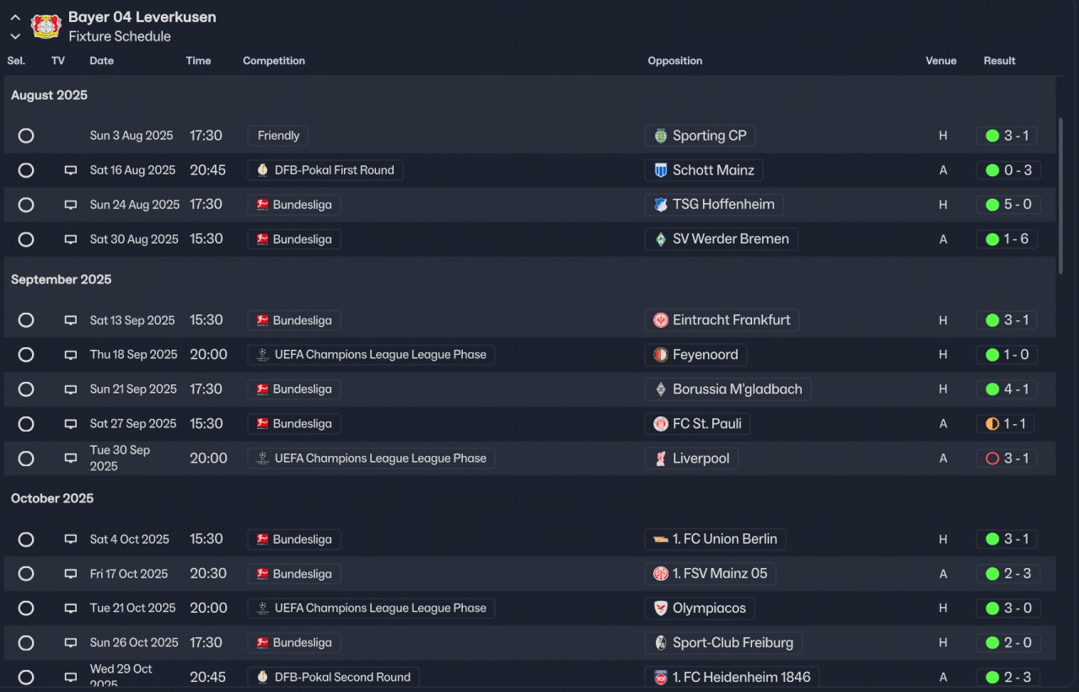Screen dimensions: 1079x692
Task: Click the Competition column header
Action: 274,61
